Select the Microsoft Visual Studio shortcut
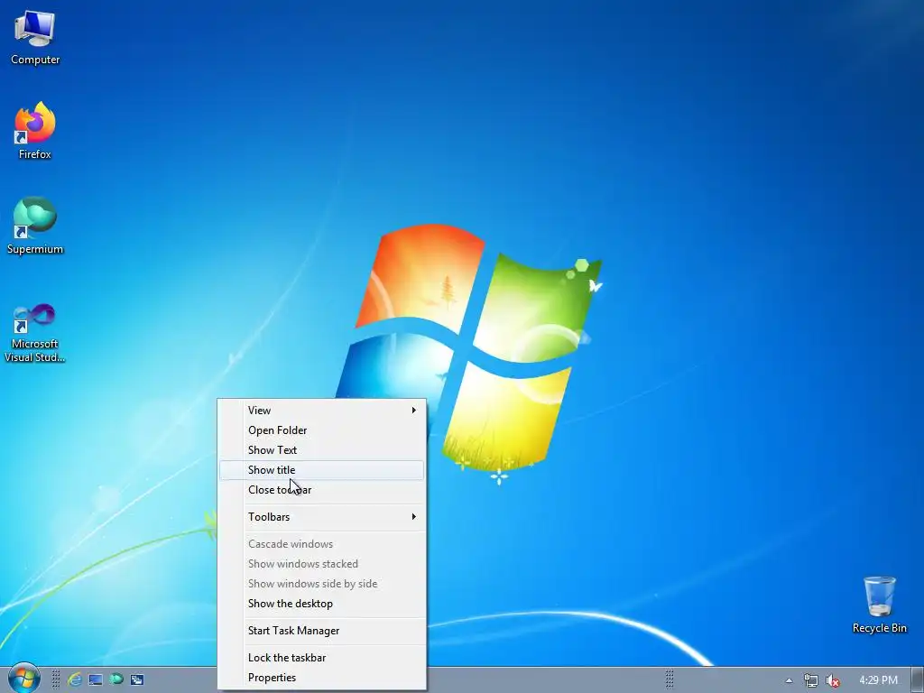 (x=35, y=333)
